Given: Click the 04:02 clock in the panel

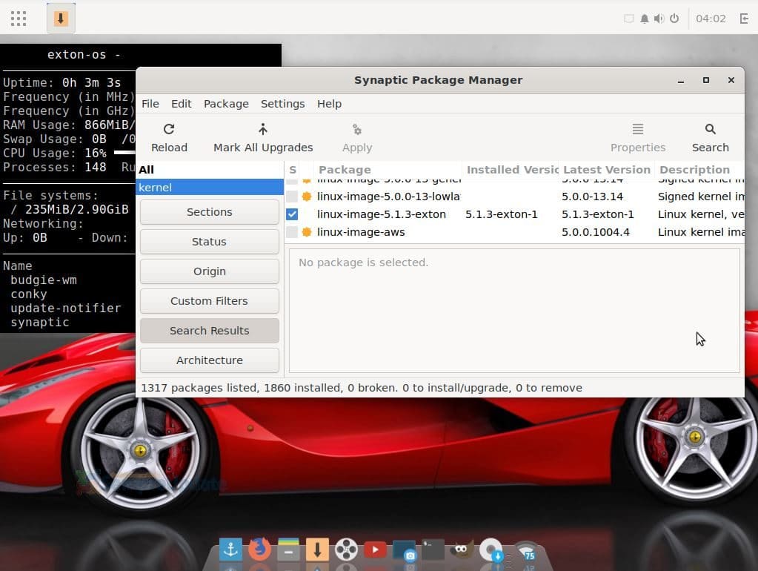Looking at the screenshot, I should [x=711, y=19].
